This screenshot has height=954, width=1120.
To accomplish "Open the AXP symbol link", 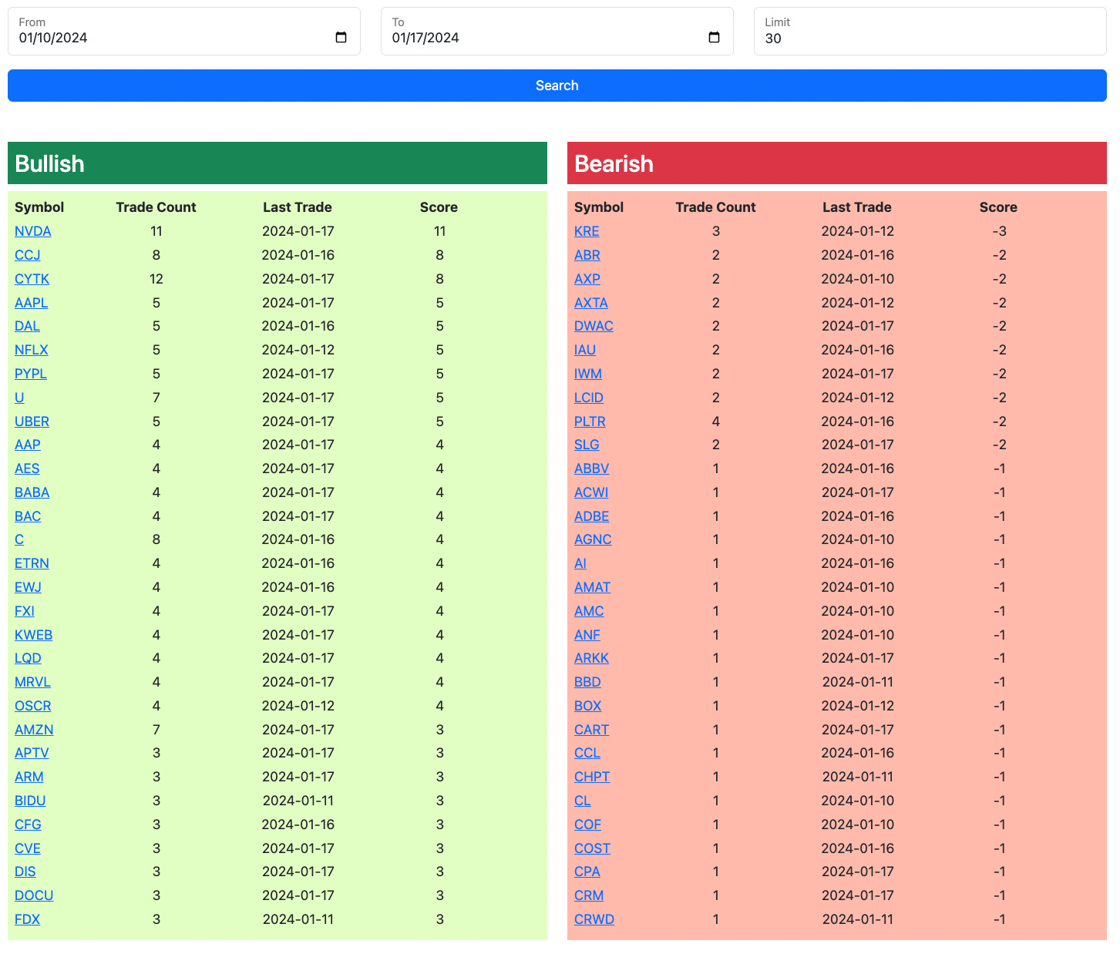I will click(x=587, y=279).
